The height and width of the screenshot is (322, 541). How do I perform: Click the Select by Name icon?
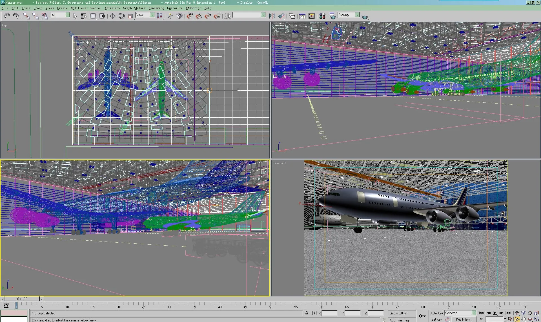coord(84,16)
